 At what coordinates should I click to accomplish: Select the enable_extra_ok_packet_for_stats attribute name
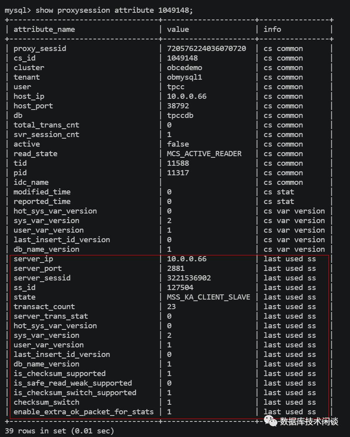coord(84,412)
